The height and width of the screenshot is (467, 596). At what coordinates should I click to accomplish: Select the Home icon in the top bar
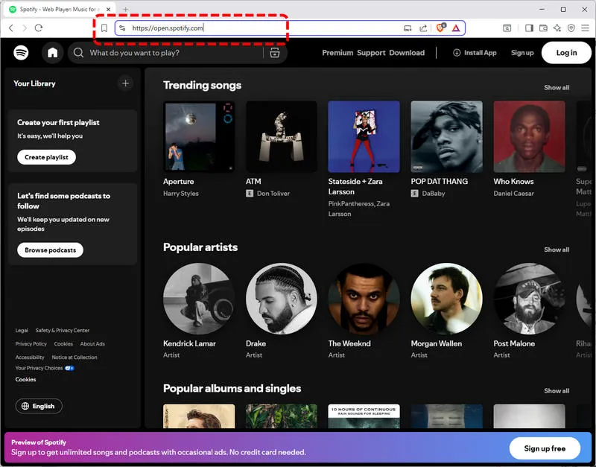pos(51,53)
